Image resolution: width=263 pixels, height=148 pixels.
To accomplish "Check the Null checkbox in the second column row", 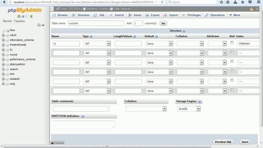I will tap(232, 52).
